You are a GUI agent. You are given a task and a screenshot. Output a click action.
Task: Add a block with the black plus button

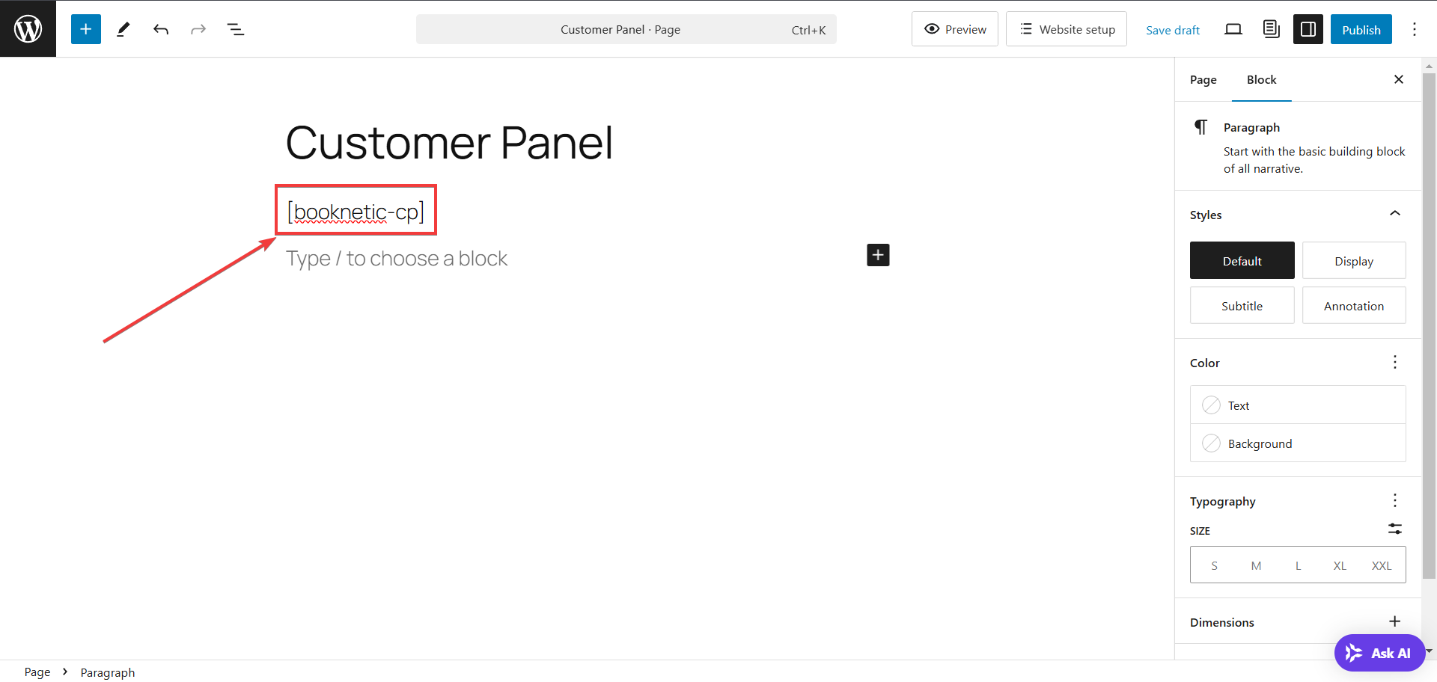(878, 255)
